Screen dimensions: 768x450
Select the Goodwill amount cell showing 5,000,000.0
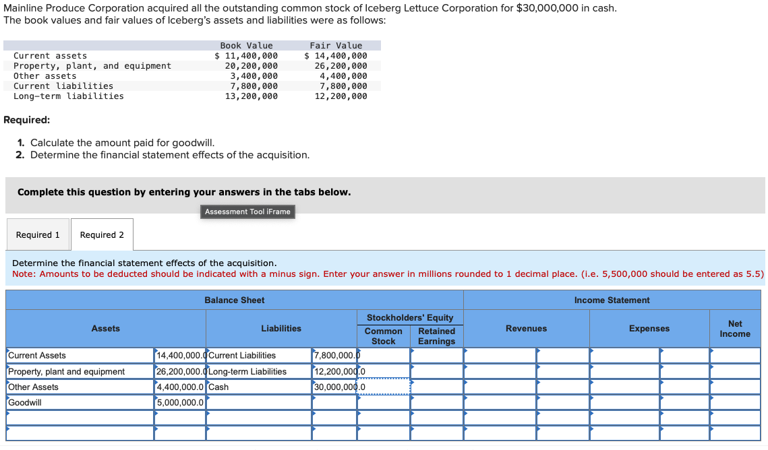pyautogui.click(x=179, y=402)
